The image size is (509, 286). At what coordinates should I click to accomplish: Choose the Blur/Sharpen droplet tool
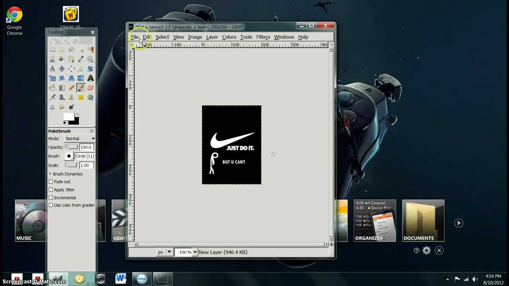coord(52,107)
